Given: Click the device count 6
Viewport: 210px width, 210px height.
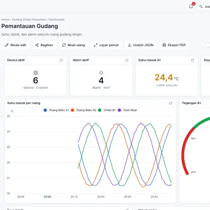Looking at the screenshot, I should 36,80.
